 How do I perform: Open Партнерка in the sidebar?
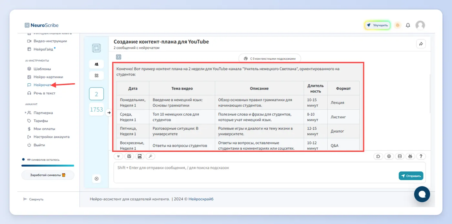pos(40,113)
